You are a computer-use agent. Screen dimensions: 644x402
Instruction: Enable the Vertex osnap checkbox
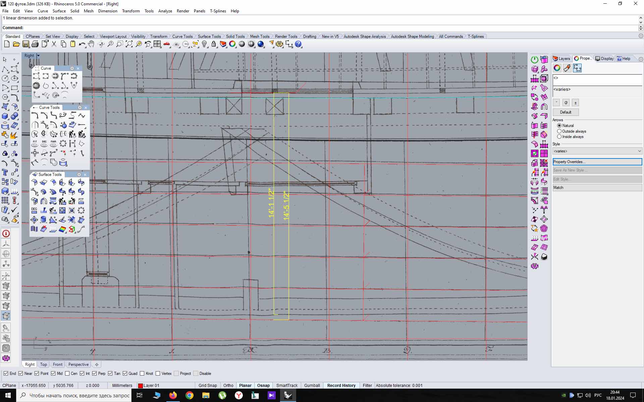pyautogui.click(x=158, y=373)
